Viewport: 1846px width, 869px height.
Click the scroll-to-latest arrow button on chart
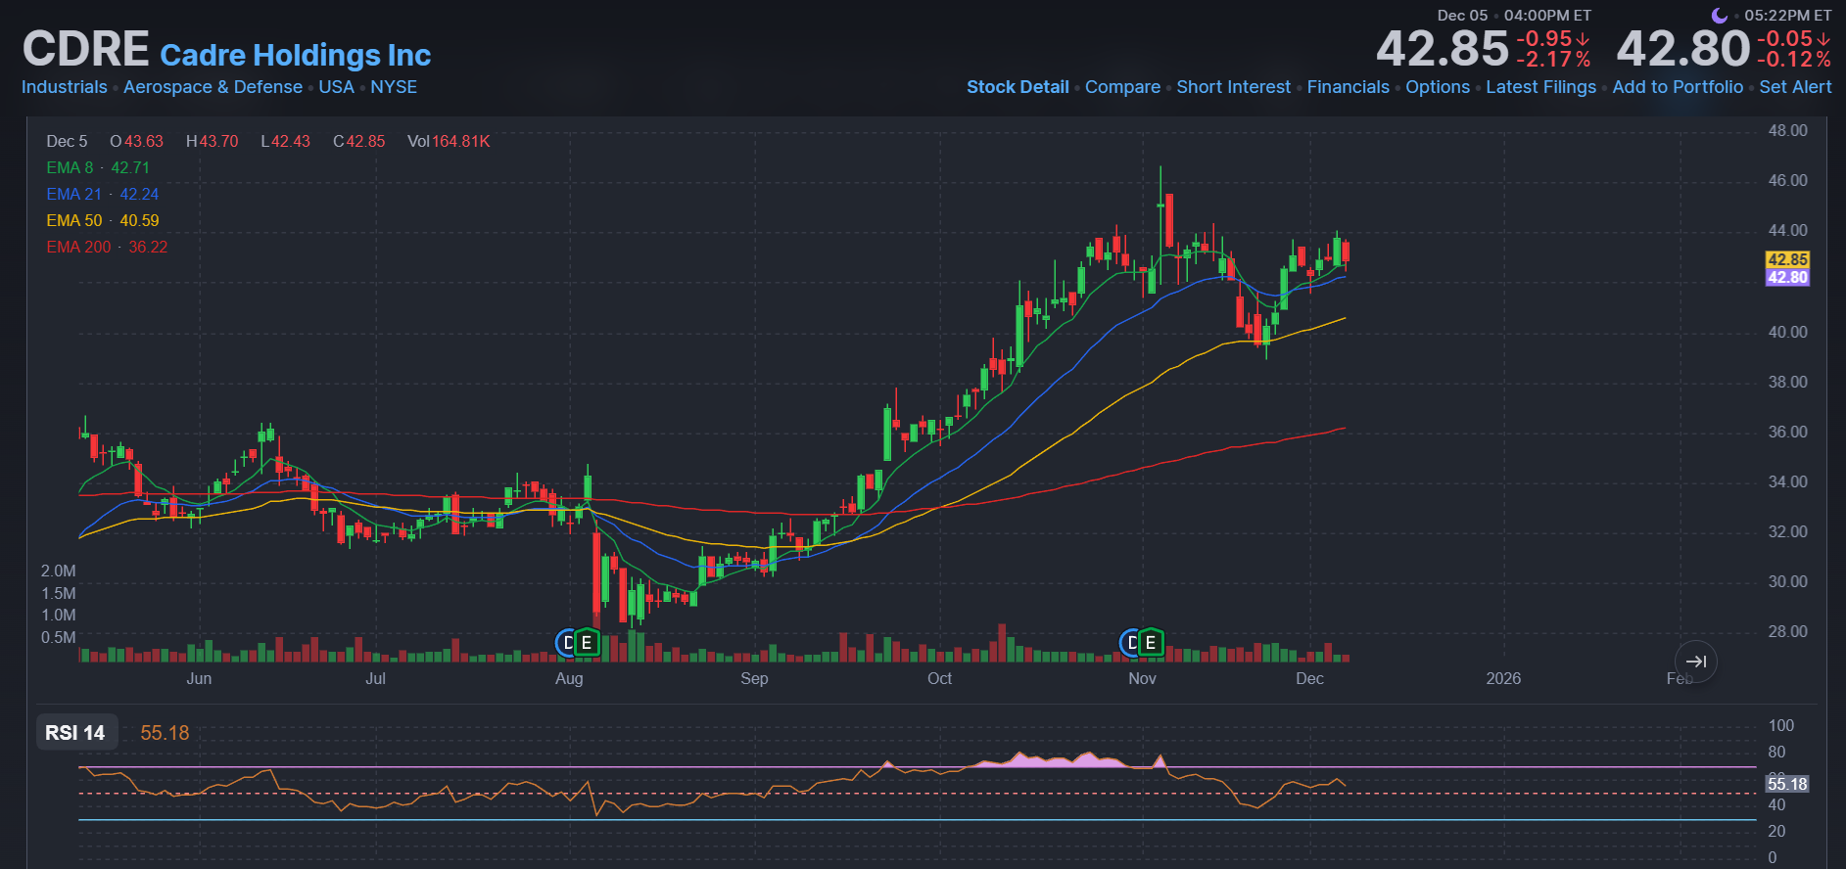pyautogui.click(x=1696, y=662)
